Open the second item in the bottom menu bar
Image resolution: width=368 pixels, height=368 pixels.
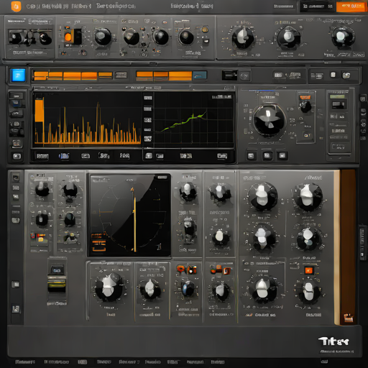pos(57,362)
